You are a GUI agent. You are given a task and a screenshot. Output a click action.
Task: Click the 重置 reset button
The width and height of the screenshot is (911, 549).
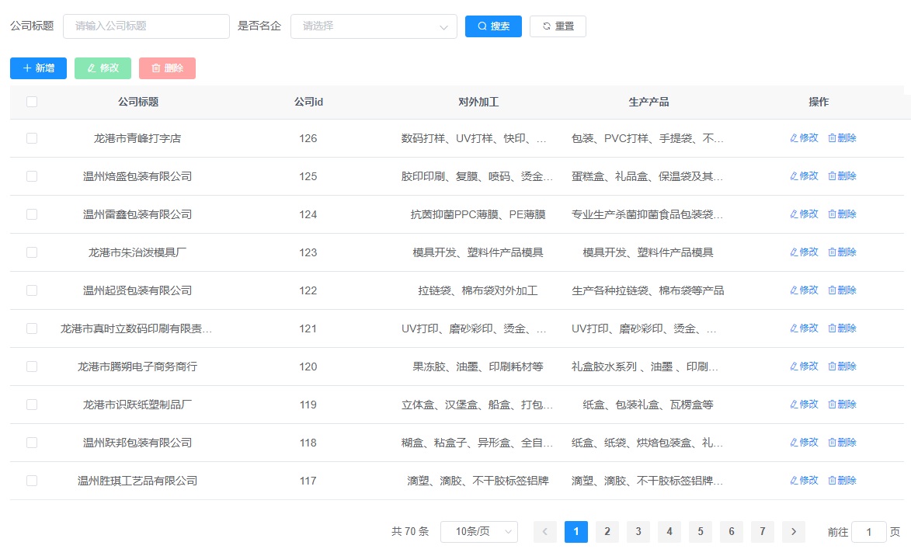(558, 26)
